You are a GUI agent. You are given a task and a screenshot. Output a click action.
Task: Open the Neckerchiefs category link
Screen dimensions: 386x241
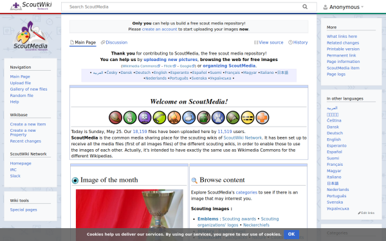pyautogui.click(x=256, y=225)
